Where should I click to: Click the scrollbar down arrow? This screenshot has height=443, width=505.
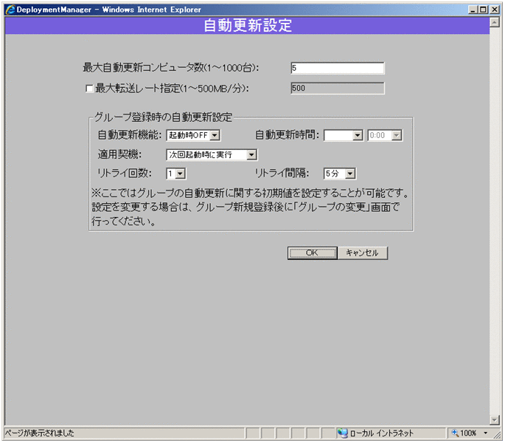(x=495, y=420)
